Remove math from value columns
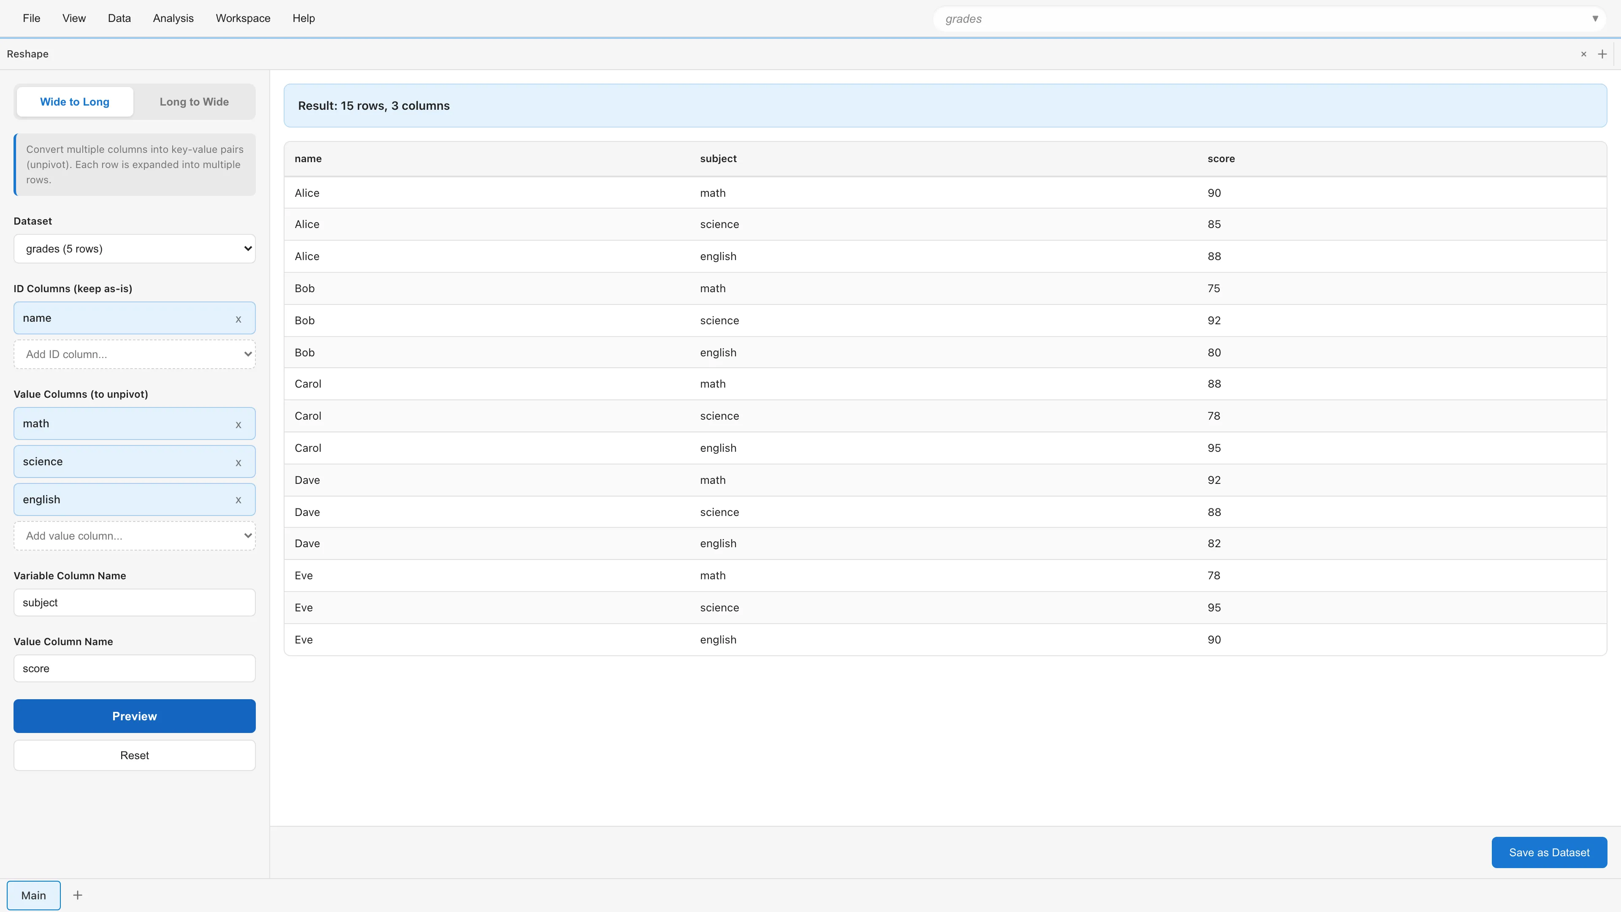Viewport: 1621px width, 912px height. point(239,425)
